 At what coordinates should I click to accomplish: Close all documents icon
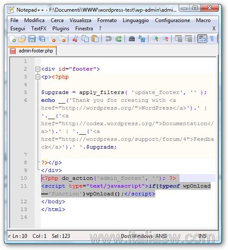click(62, 39)
